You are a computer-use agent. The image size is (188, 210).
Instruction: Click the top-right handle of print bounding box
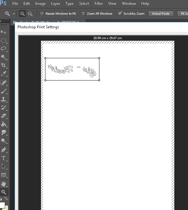click(x=99, y=58)
